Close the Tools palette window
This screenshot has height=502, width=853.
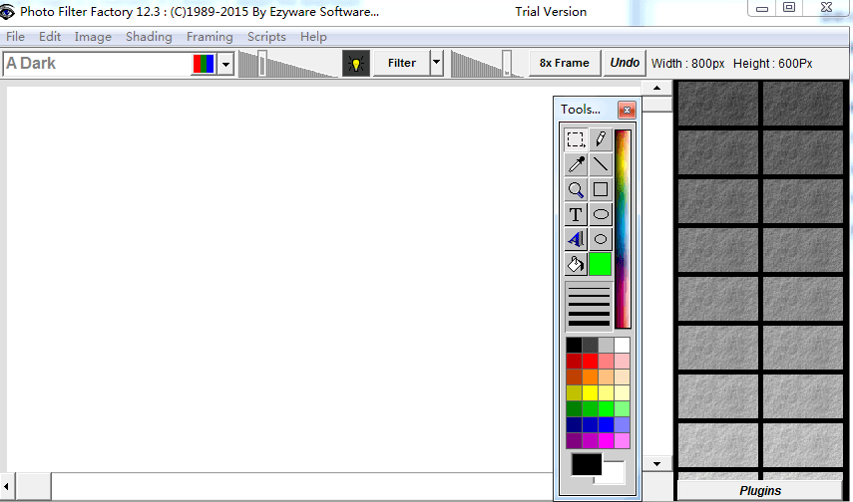[627, 110]
